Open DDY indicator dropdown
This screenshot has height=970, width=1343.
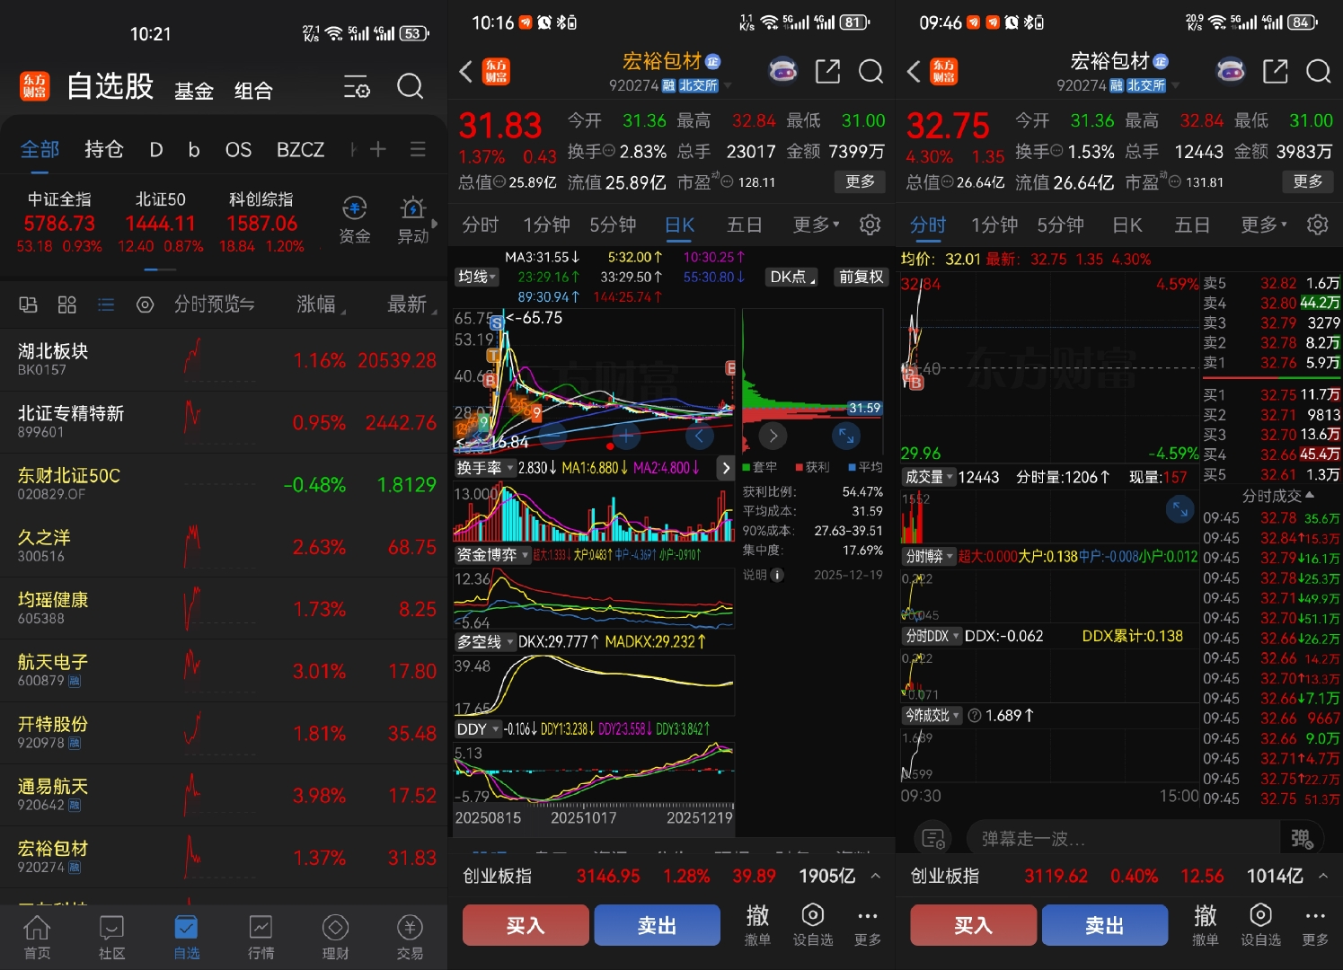[x=477, y=729]
